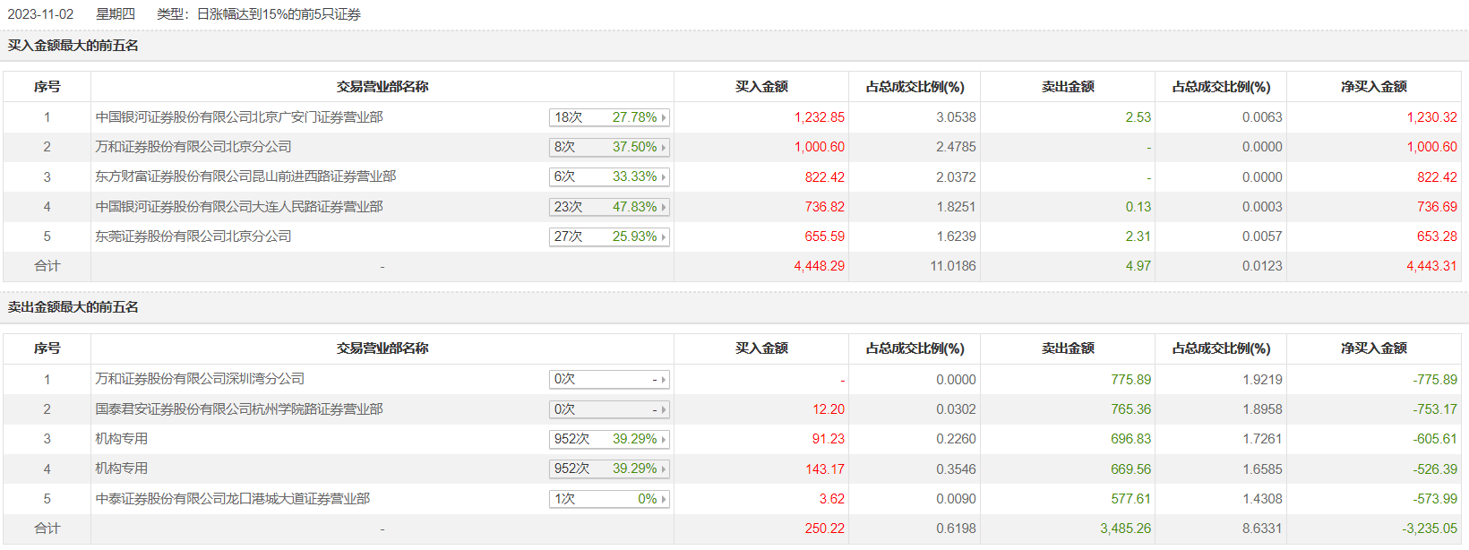
Task: Click 机构专用 in sellers row 3
Action: point(122,439)
